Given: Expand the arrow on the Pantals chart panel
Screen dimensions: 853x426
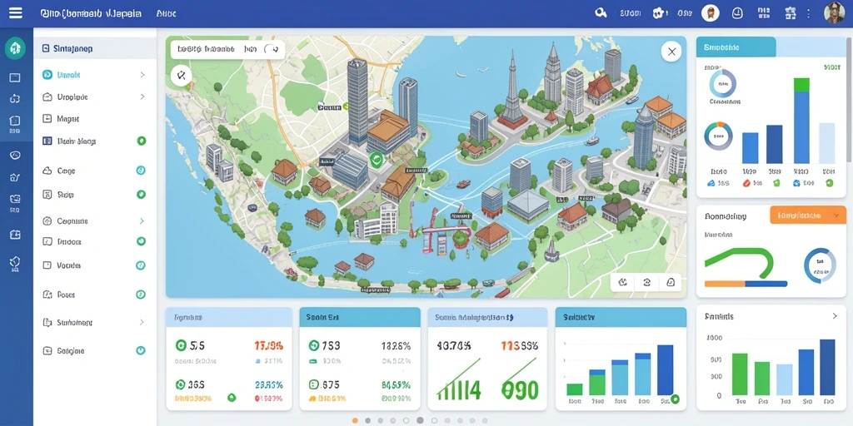Looking at the screenshot, I should (x=835, y=316).
